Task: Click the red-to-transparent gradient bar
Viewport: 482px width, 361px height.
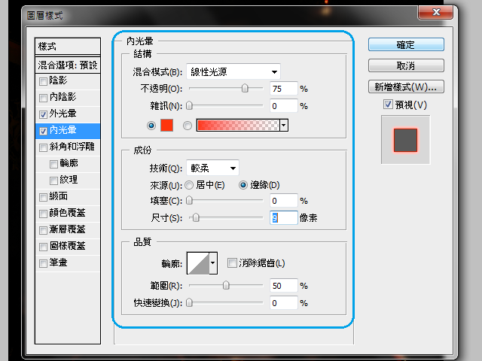Action: (x=238, y=126)
